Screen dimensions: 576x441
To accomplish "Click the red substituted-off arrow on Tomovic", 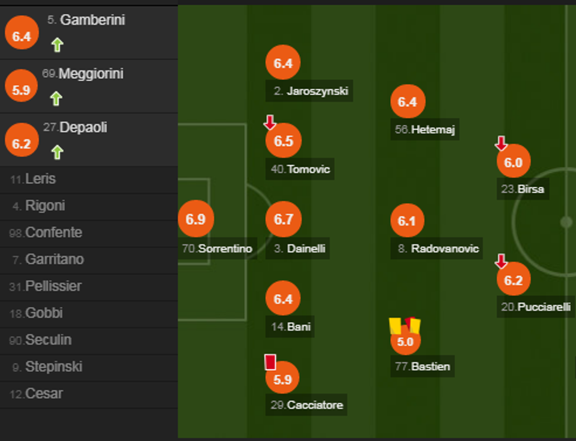I will click(270, 122).
